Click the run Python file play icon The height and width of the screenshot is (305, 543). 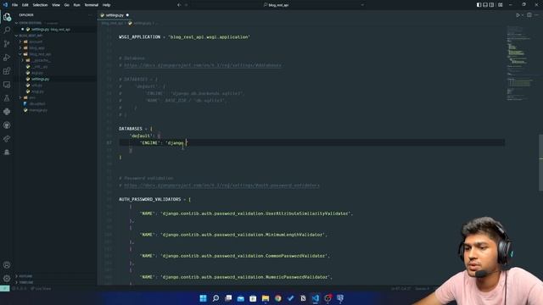(x=518, y=15)
